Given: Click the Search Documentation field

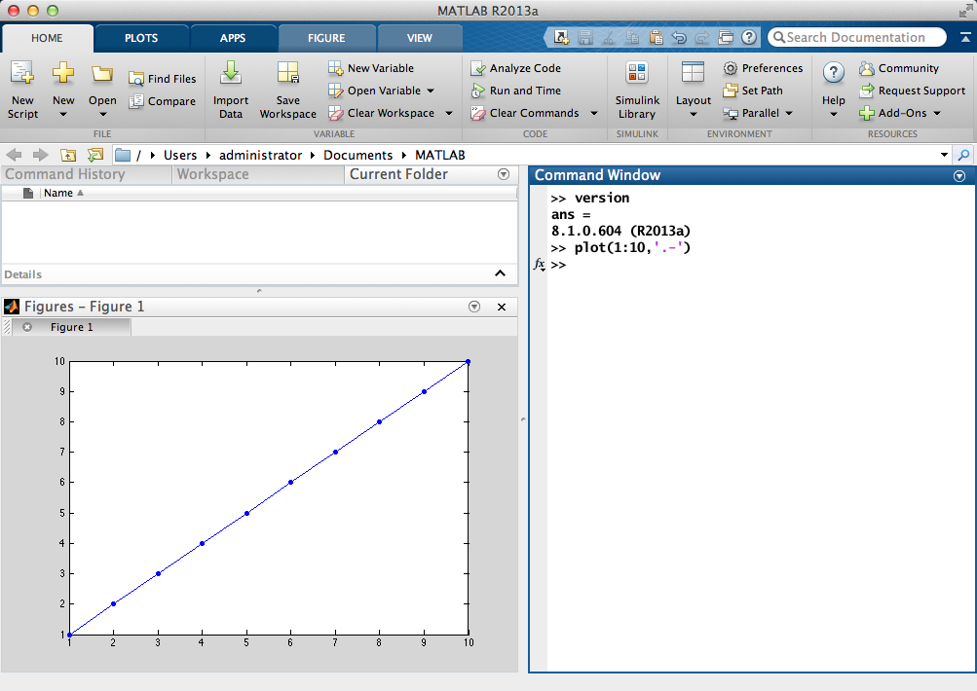Looking at the screenshot, I should (x=857, y=37).
